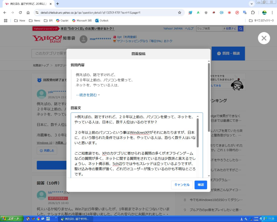Open the mar******** user link
This screenshot has width=277, height=222.
point(100,39)
